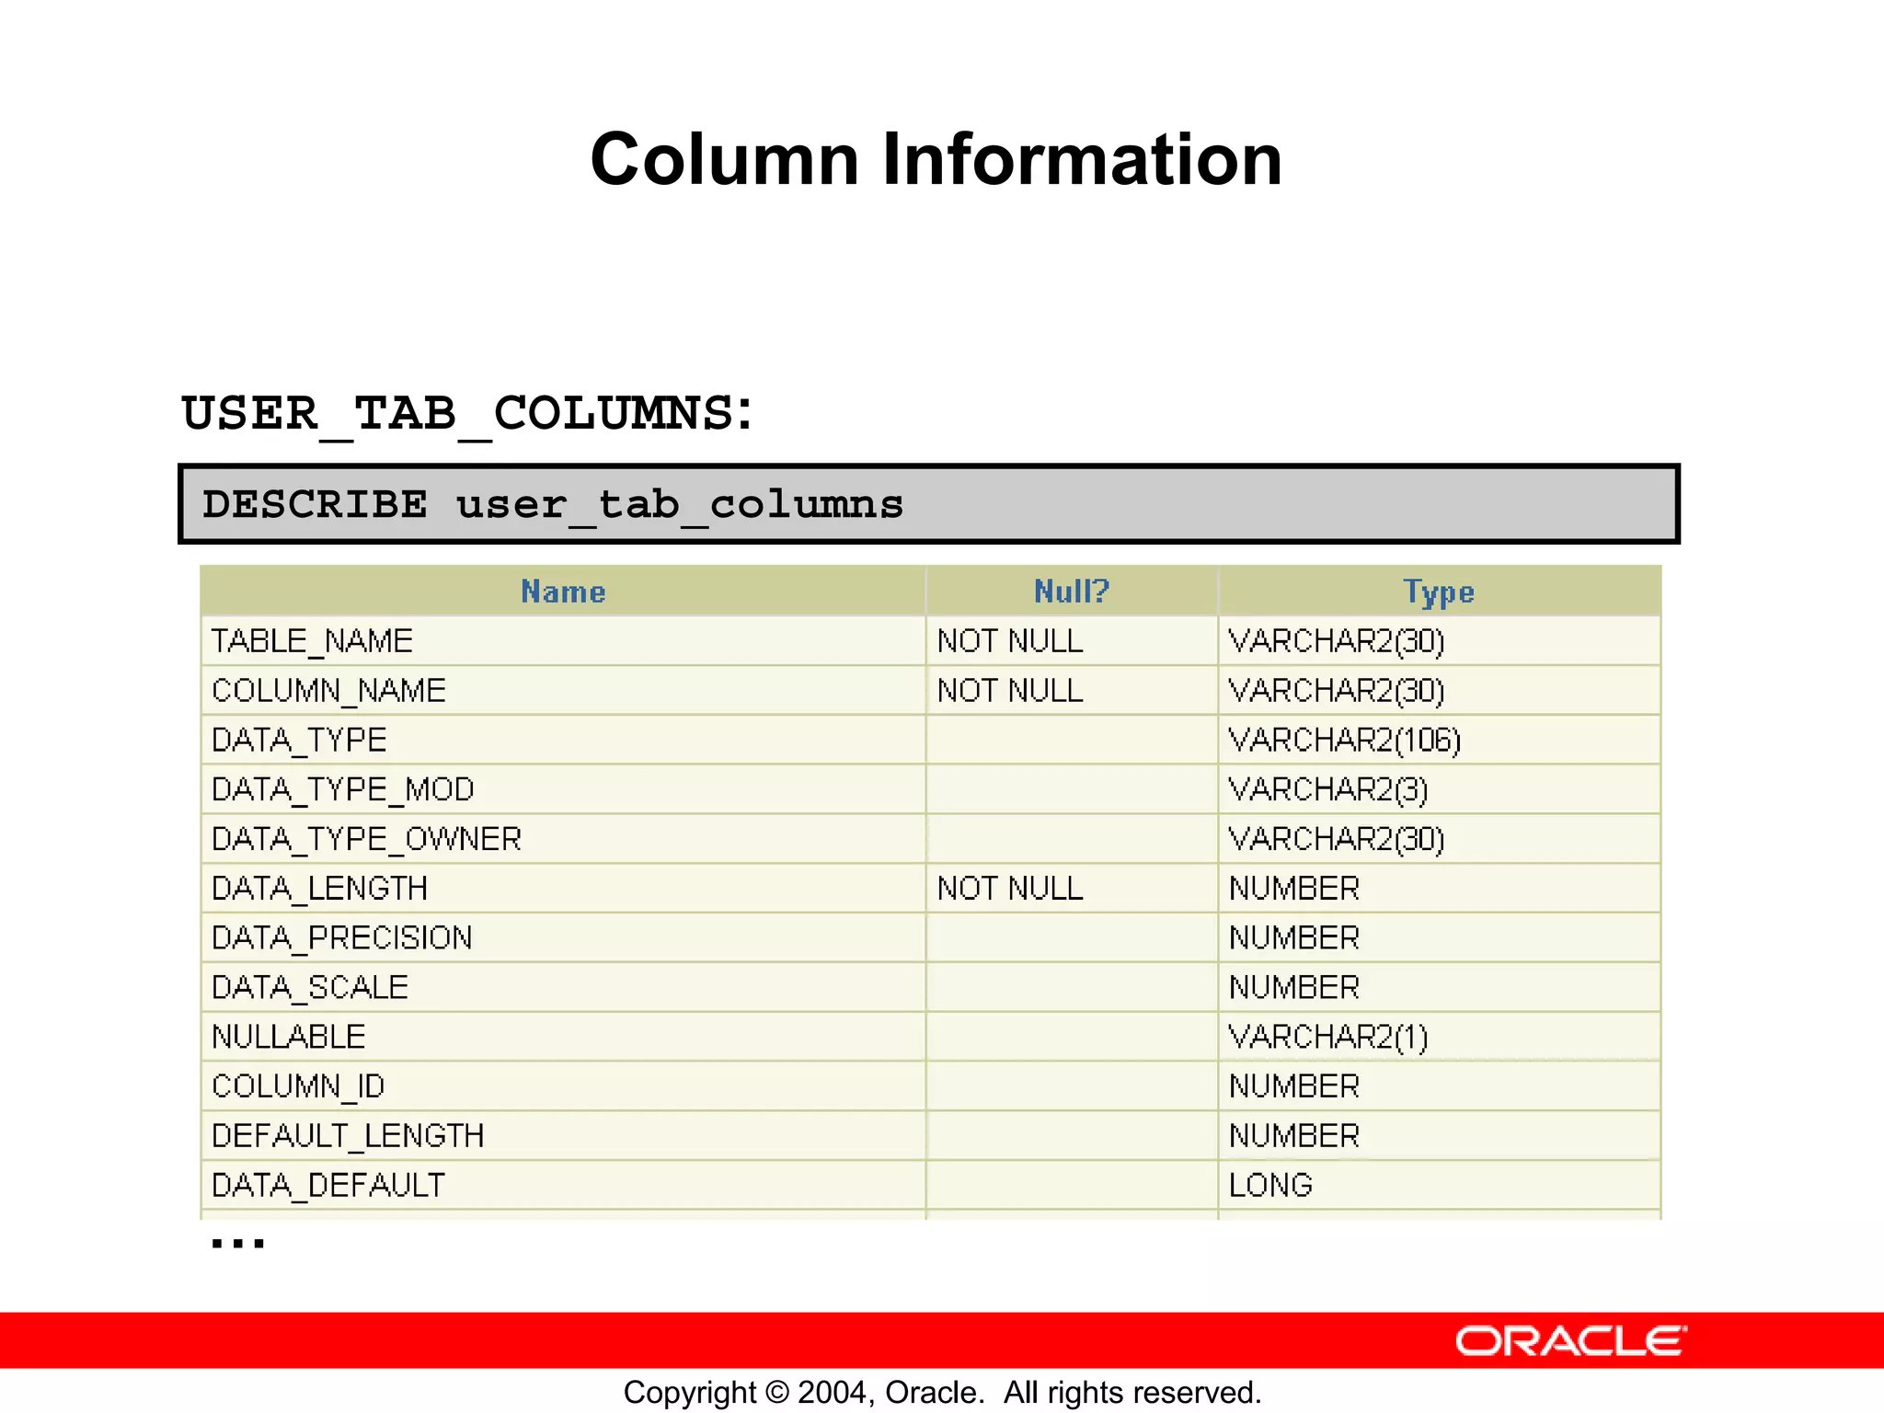The height and width of the screenshot is (1413, 1884).
Task: Click VARCHAR2(106) type cell
Action: tap(1345, 741)
